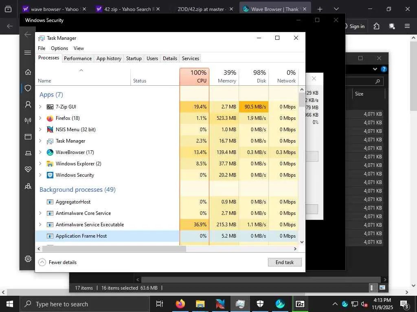
Task: Click the File Explorer help question mark
Action: 384,69
